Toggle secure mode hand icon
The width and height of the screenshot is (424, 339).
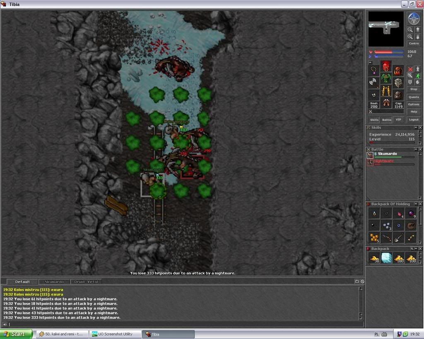coord(417,82)
